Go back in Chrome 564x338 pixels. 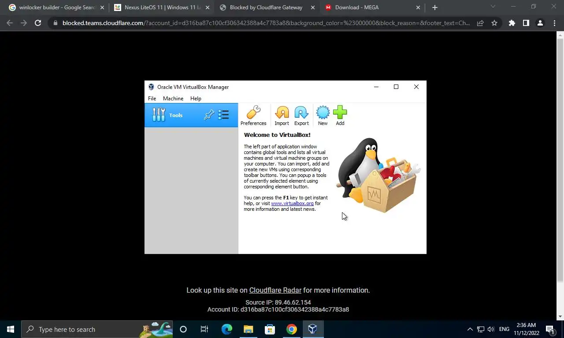click(10, 23)
